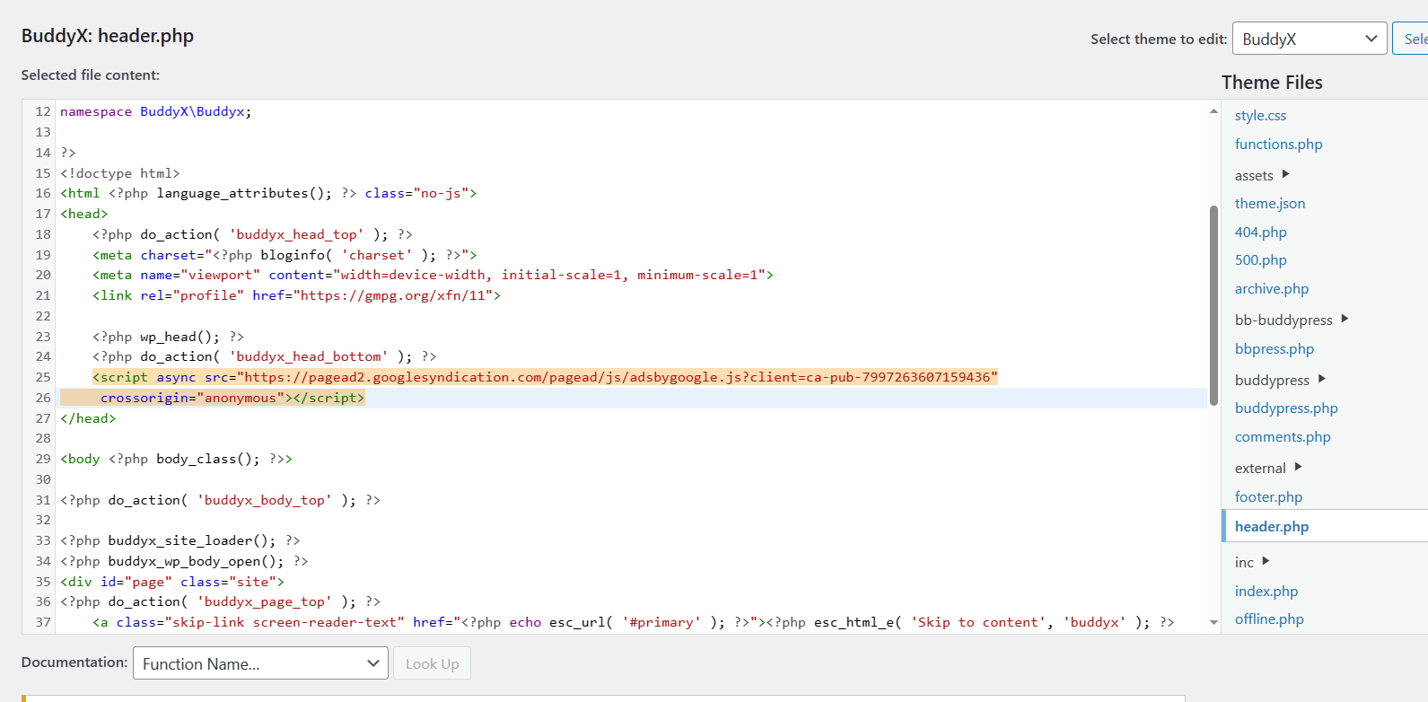This screenshot has width=1428, height=702.
Task: Click the html language_attributes line
Action: [x=268, y=193]
